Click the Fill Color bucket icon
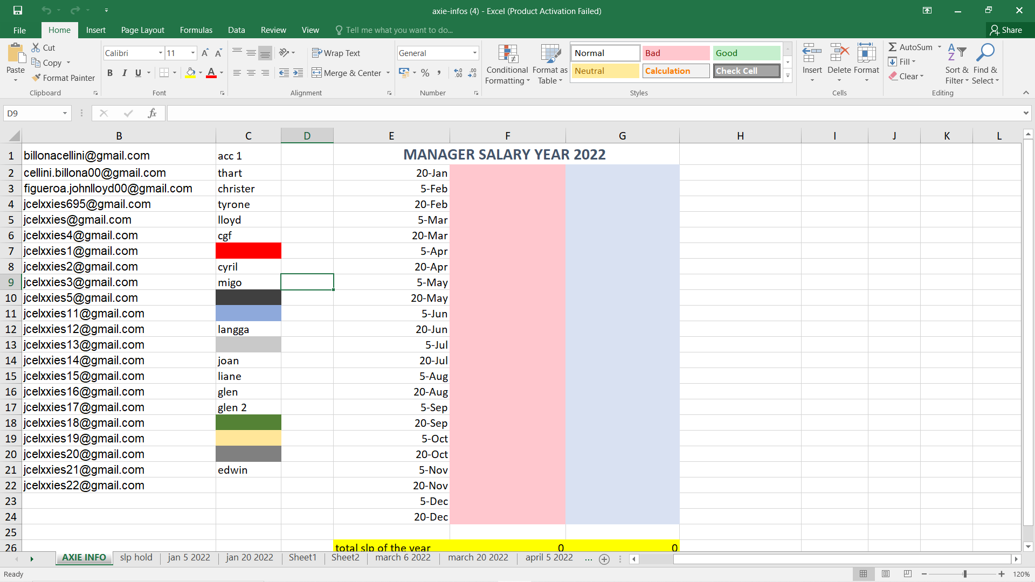Viewport: 1035px width, 582px height. pos(190,73)
